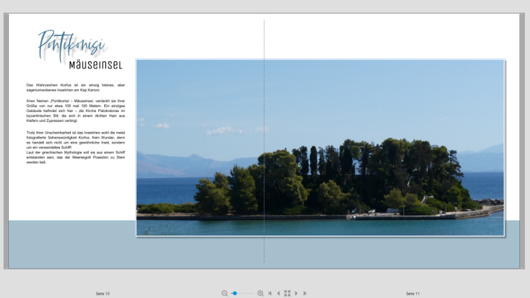Click the paragraph starting 'Das Wahrzeichen Korfus'
The height and width of the screenshot is (298, 530).
point(75,87)
